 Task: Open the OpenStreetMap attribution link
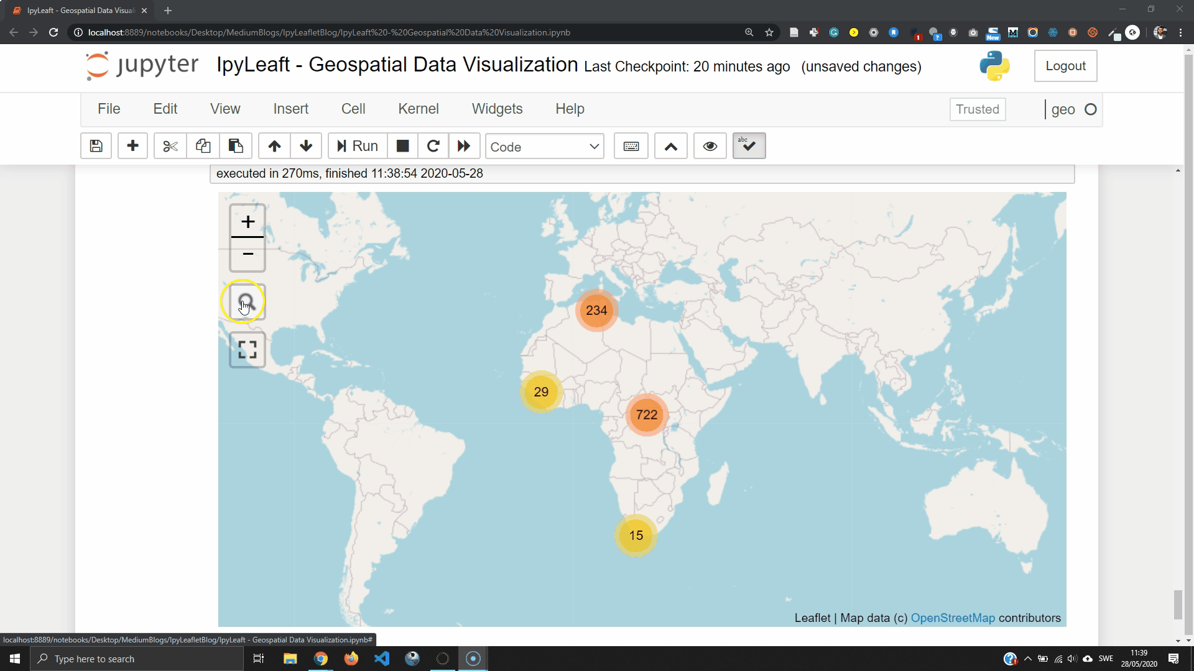click(953, 618)
